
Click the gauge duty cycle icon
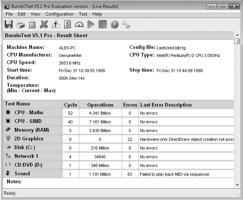[x=79, y=25]
